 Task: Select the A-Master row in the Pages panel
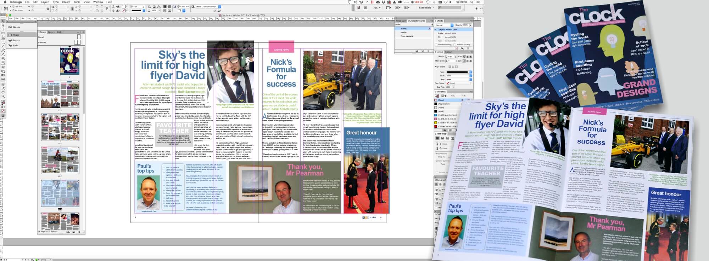pyautogui.click(x=59, y=42)
